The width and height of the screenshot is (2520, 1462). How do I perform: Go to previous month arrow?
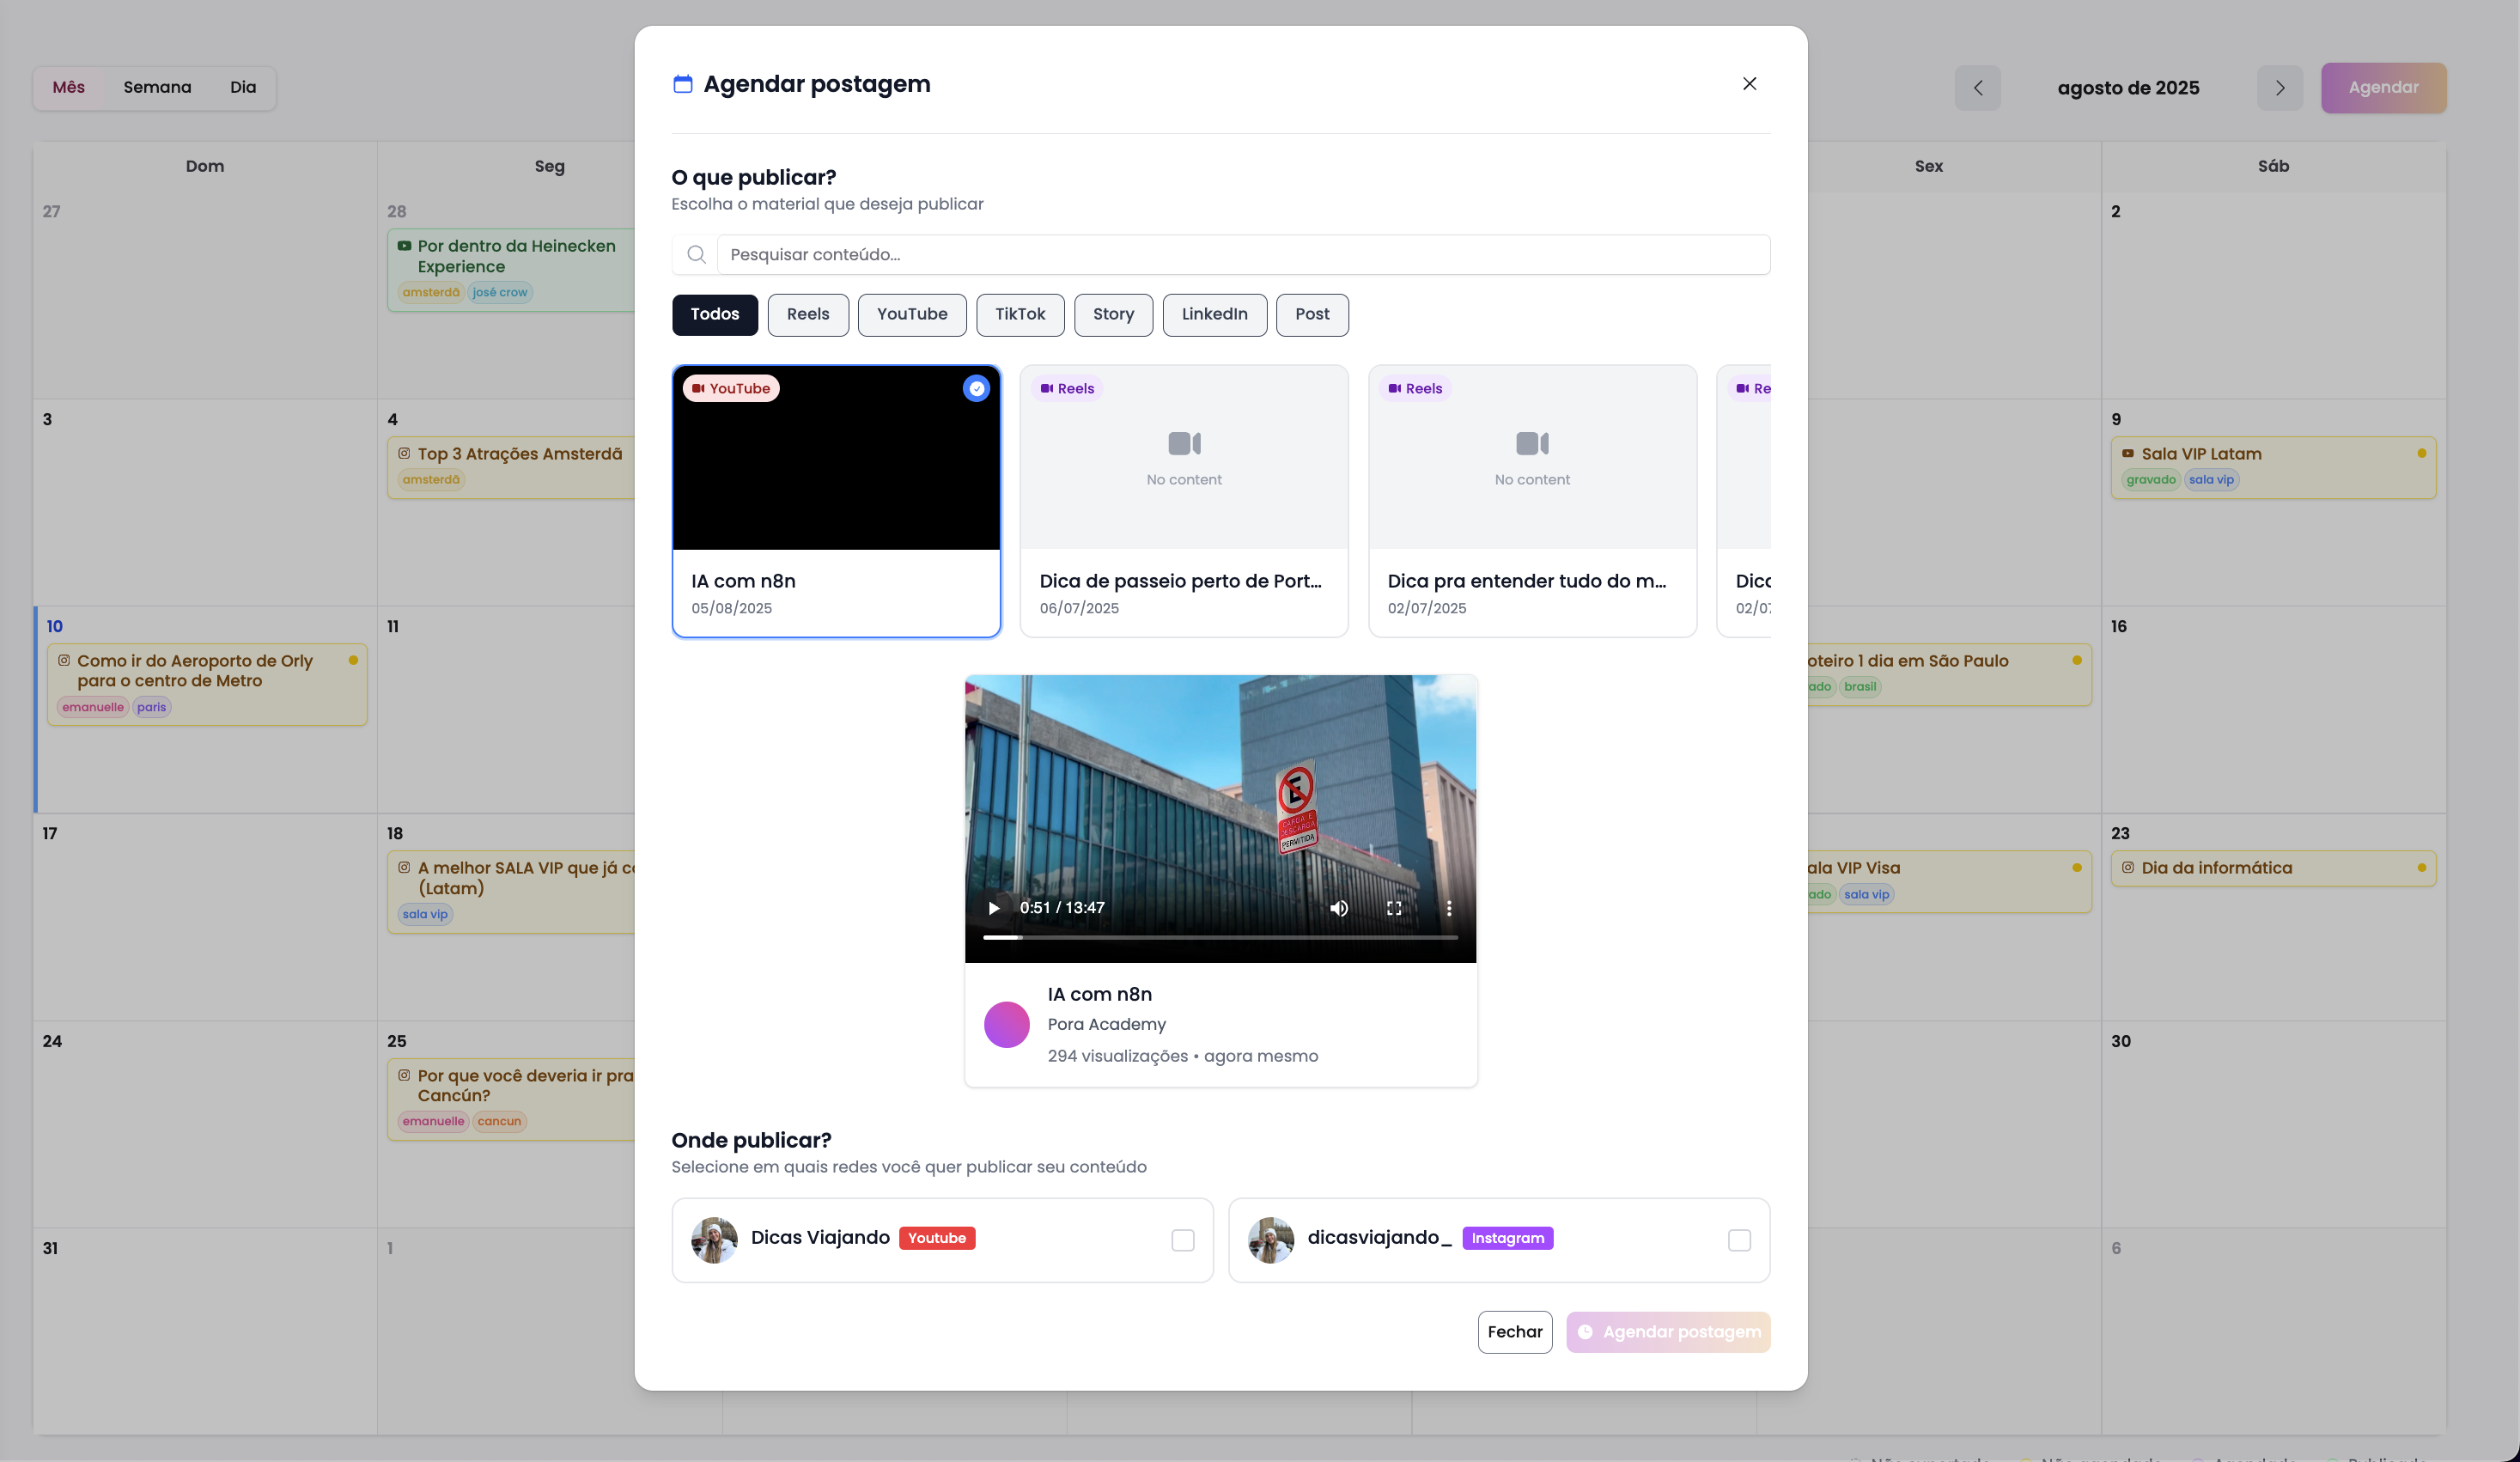pos(1977,88)
